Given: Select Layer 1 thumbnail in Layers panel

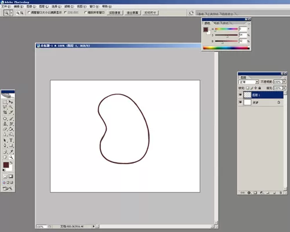Looking at the screenshot, I should [x=247, y=95].
